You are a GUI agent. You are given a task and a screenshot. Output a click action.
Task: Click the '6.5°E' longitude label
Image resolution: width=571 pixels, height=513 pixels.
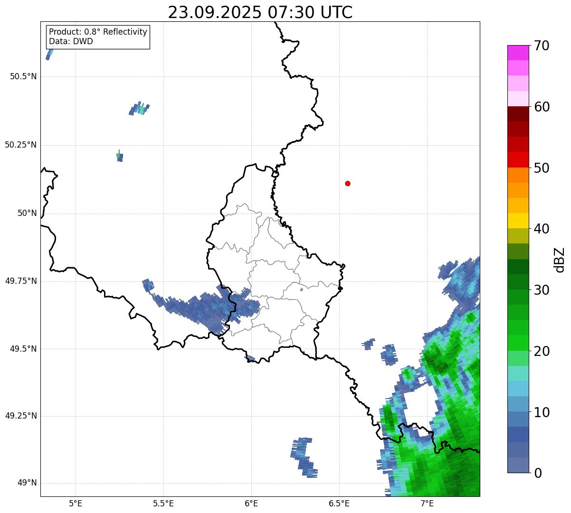[339, 503]
